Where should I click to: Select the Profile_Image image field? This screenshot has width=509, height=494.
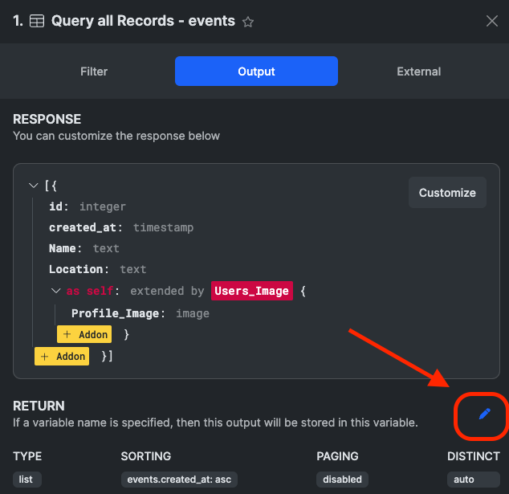coord(140,313)
